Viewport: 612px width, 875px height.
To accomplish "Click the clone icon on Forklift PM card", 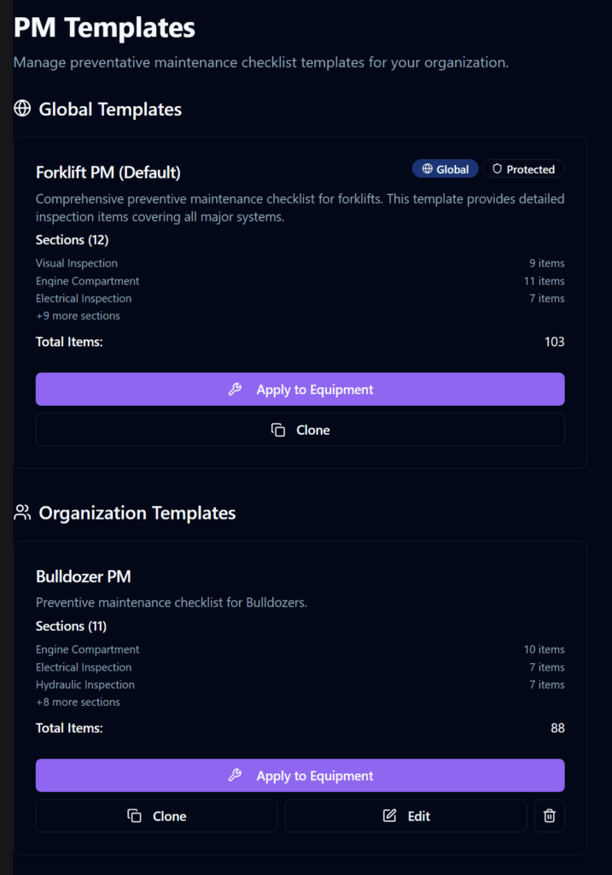I will (278, 430).
